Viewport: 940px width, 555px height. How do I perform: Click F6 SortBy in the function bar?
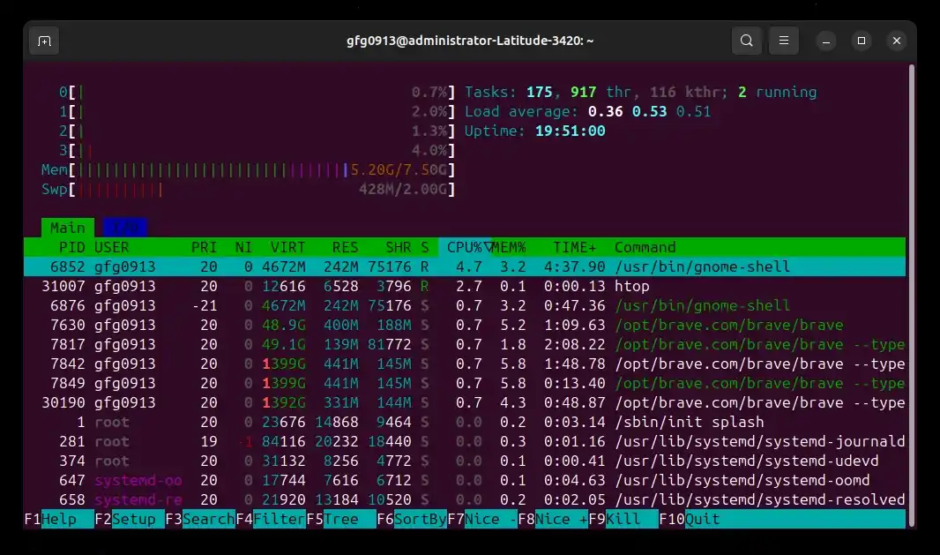coord(411,519)
